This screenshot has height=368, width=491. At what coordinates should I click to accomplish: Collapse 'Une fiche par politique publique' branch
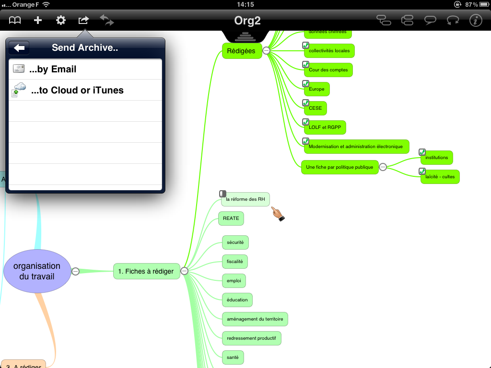click(383, 167)
